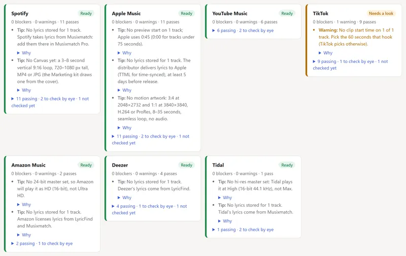Select the TikTok card title
This screenshot has height=256, width=406.
(320, 14)
